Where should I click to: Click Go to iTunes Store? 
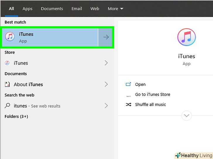tap(152, 94)
